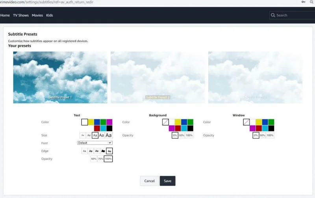Image resolution: width=315 pixels, height=198 pixels.
Task: Select white Window color swatch
Action: [253, 122]
